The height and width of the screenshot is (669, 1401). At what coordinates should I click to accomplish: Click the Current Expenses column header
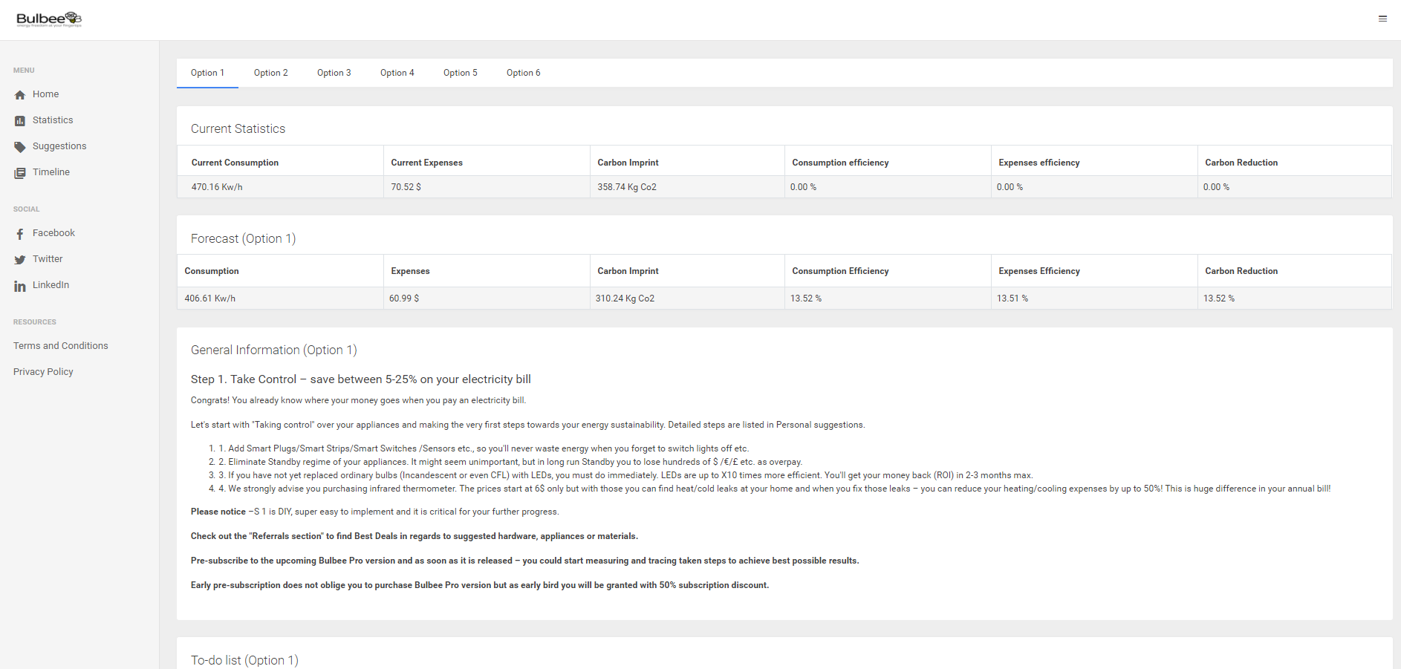427,163
